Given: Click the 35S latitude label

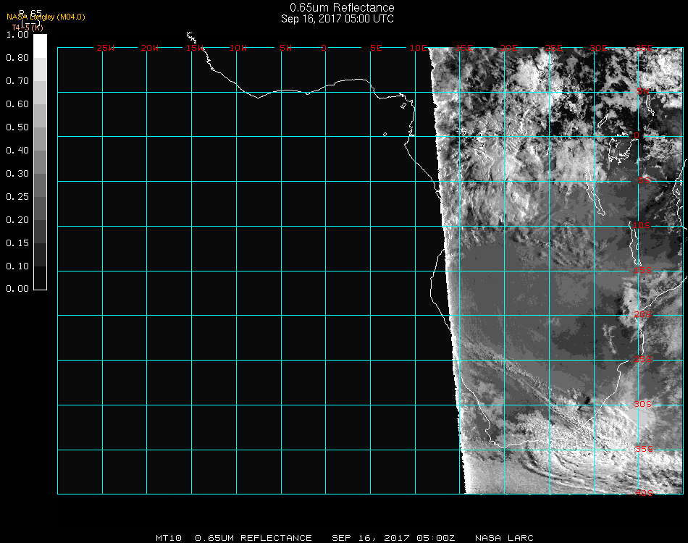Looking at the screenshot, I should pyautogui.click(x=644, y=449).
